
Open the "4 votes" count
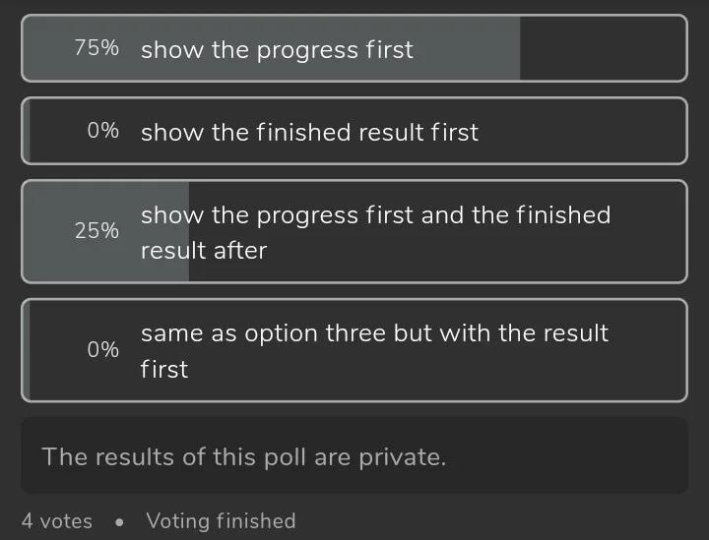click(x=57, y=521)
